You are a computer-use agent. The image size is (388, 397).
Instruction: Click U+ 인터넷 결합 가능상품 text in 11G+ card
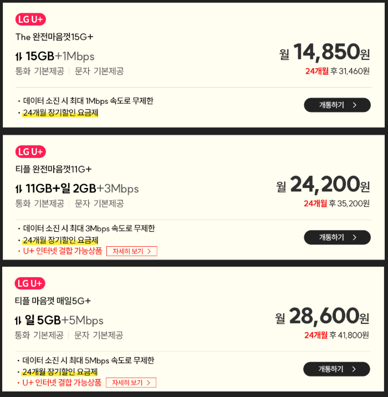point(63,251)
